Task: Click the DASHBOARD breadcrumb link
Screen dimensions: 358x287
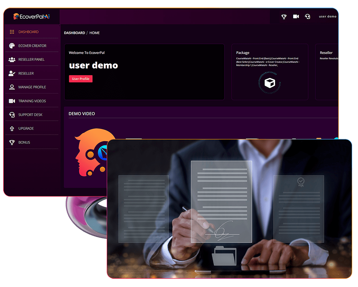Action: (74, 33)
